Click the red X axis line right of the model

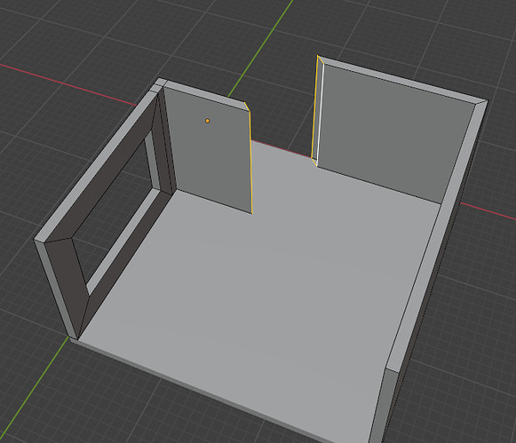coord(488,211)
